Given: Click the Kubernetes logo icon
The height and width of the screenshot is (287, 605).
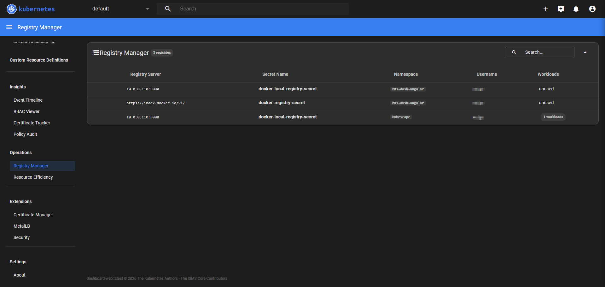Looking at the screenshot, I should (x=12, y=9).
